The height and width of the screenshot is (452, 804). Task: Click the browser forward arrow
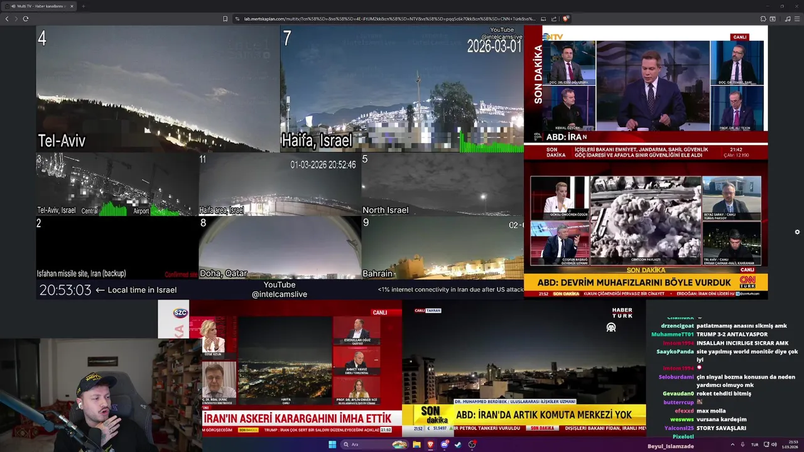(16, 19)
